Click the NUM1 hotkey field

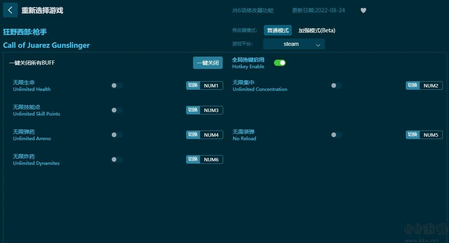pyautogui.click(x=211, y=85)
